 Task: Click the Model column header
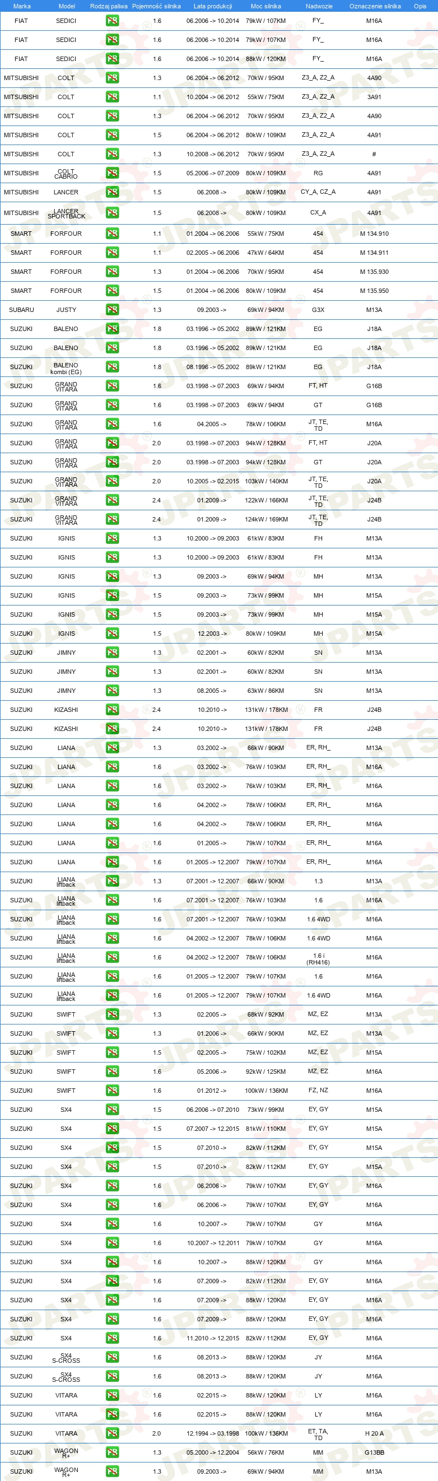pos(67,6)
